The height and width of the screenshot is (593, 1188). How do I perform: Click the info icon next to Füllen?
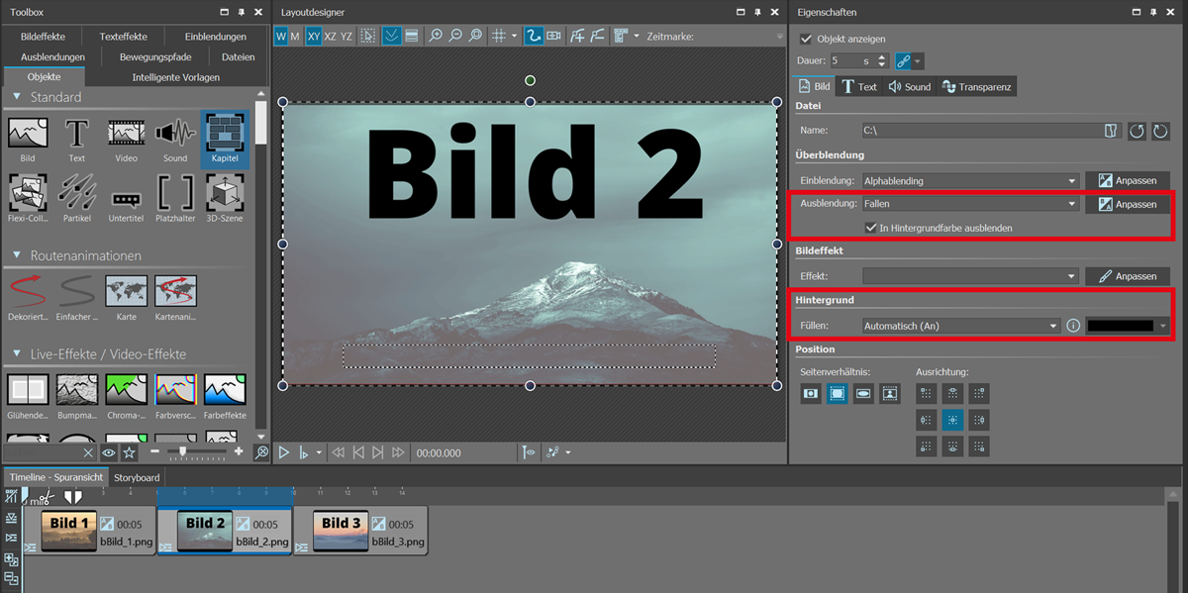click(x=1073, y=326)
